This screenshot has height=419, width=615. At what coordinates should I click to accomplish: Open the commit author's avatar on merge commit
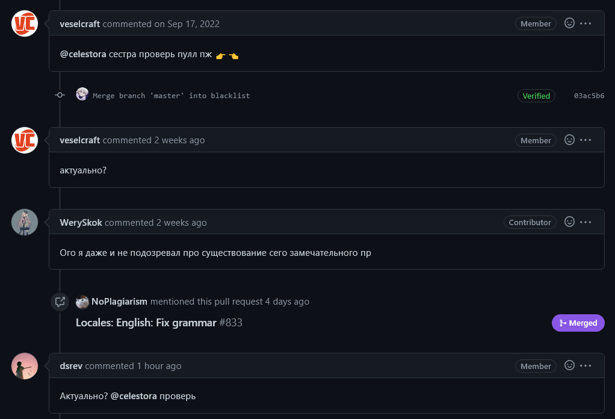[x=82, y=95]
